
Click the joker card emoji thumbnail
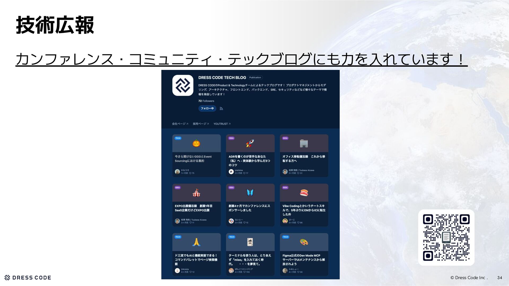click(x=250, y=242)
